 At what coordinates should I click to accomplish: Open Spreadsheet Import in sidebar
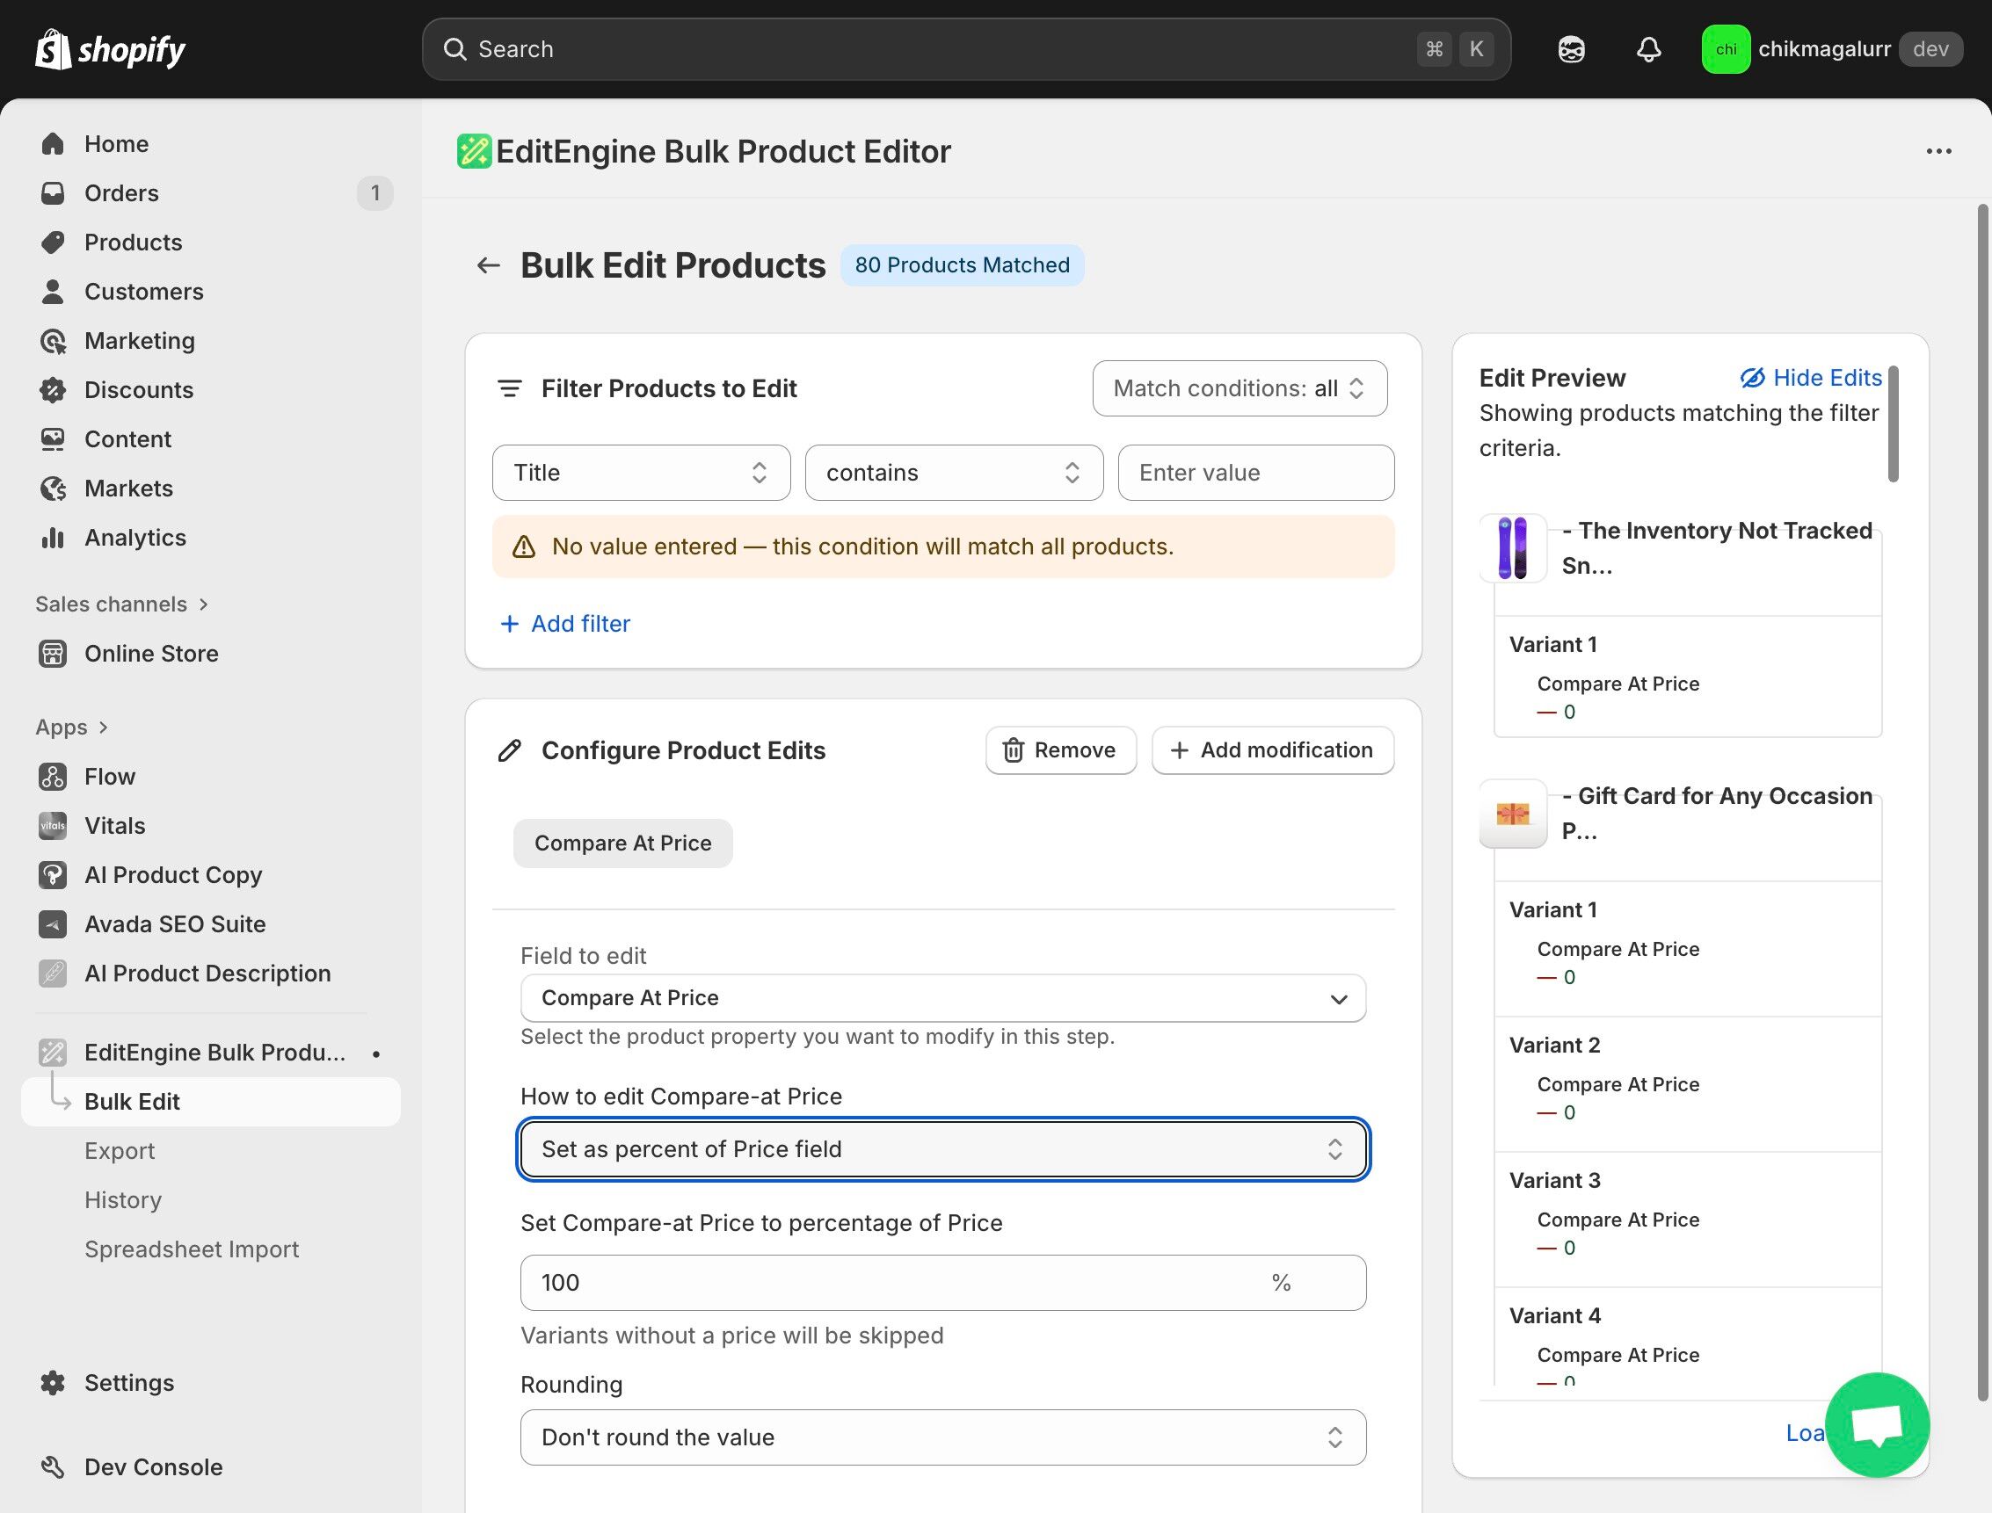tap(191, 1249)
